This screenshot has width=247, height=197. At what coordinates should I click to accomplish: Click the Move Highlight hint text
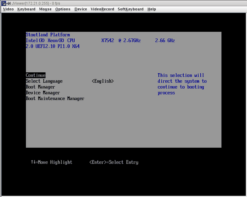click(51, 162)
